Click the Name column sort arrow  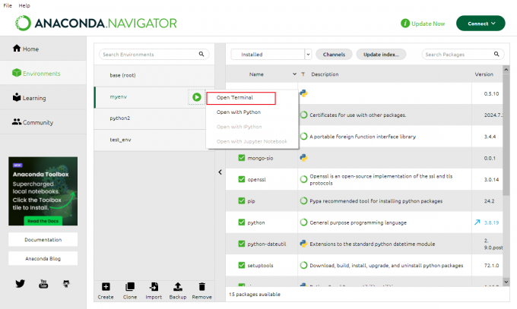294,74
